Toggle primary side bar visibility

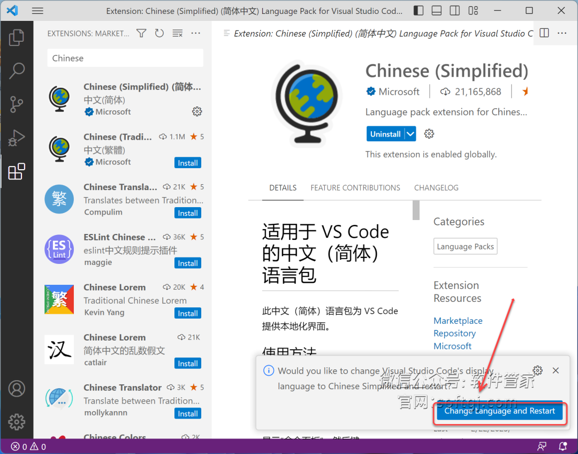click(x=419, y=11)
